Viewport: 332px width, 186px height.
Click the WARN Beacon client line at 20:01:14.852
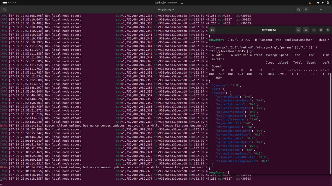(104, 167)
